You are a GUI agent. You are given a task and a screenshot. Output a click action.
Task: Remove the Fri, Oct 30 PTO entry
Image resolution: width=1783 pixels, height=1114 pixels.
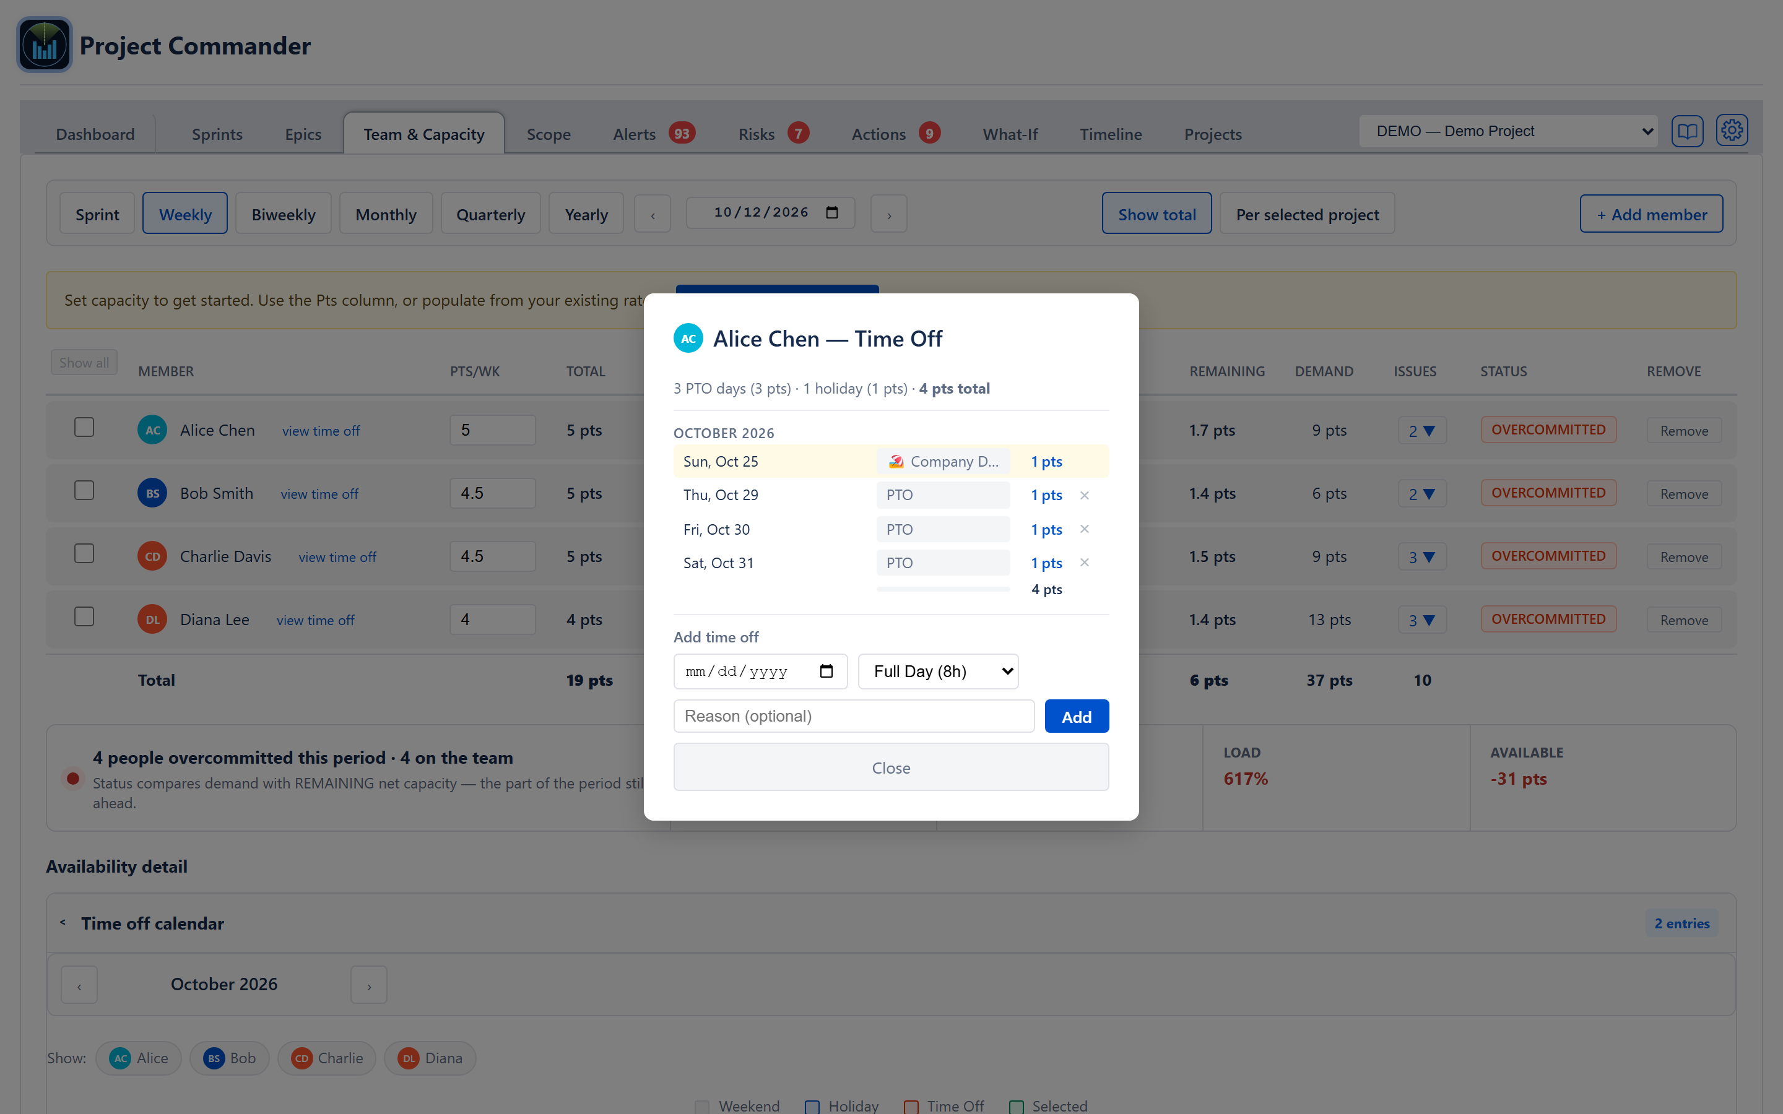click(1085, 529)
